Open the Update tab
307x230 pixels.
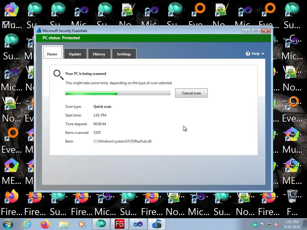(75, 54)
